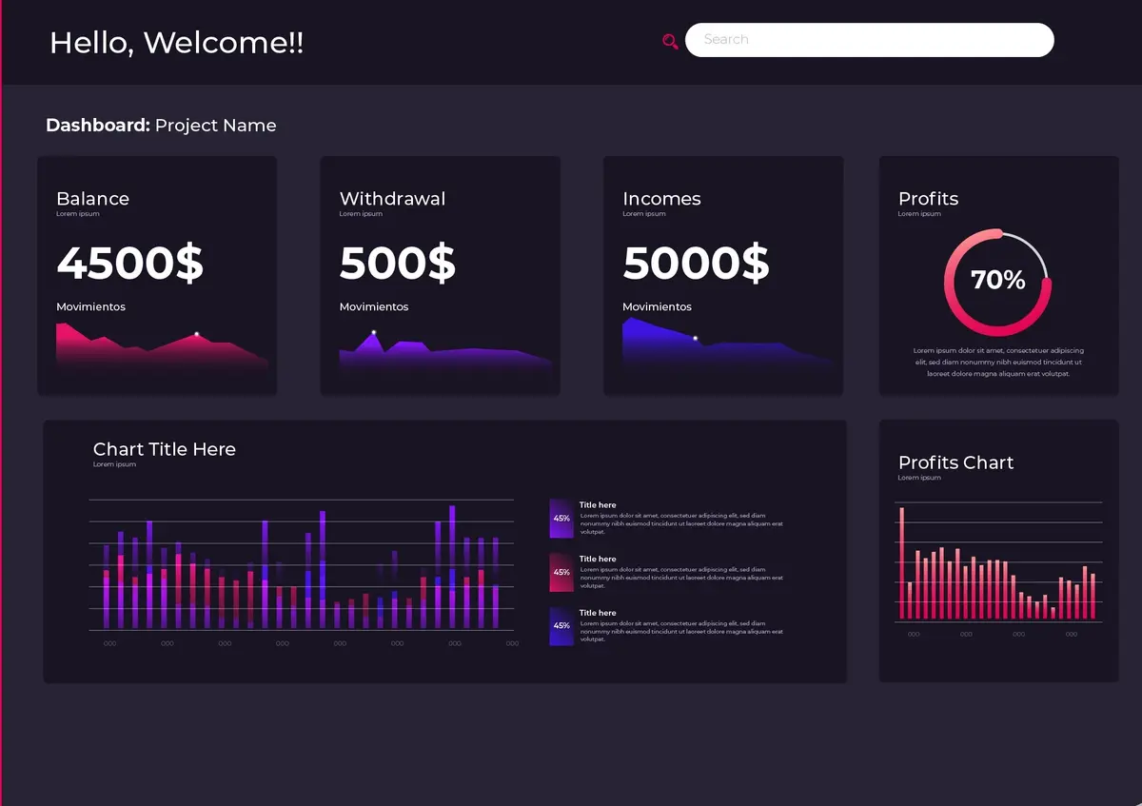Open the Balance card heading

click(92, 199)
